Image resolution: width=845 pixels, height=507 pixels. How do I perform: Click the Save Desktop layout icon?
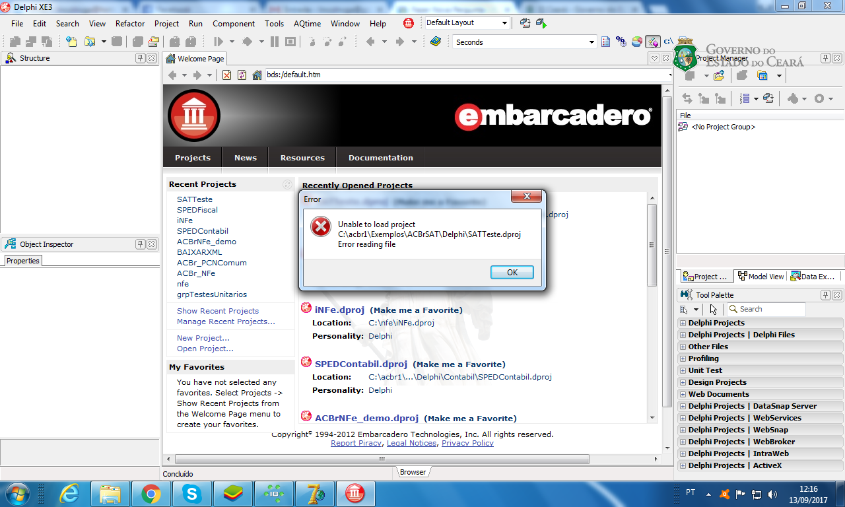(x=525, y=23)
